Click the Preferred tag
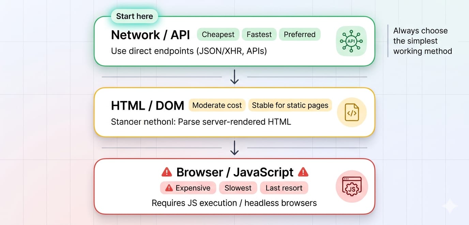Viewport: 469px width, 225px height. [x=300, y=34]
